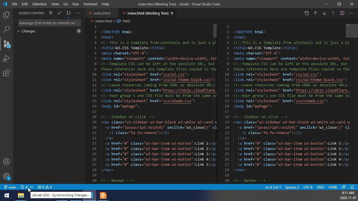358x201 pixels.
Task: Open the Extensions view
Action: tap(6, 73)
